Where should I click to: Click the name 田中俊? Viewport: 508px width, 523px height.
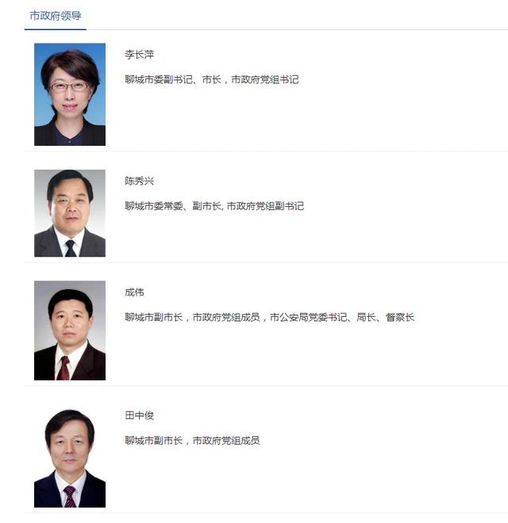140,415
